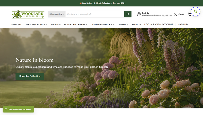Screen dimensions: 203x115
Task: Click the Free Delivery announcement banner
Action: [101, 3]
